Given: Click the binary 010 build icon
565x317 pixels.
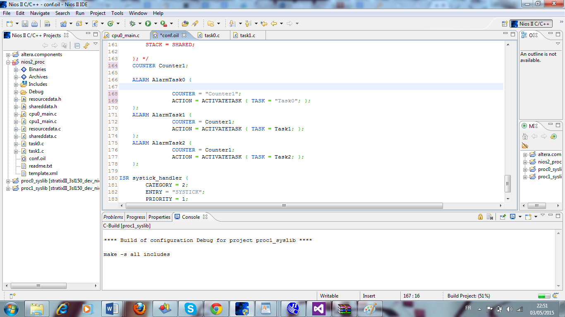Looking at the screenshot, I should [x=47, y=24].
